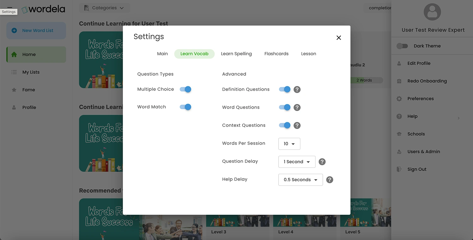Screen dimensions: 473x240
Task: Click help icon beside Help Delay dropdown
Action: pyautogui.click(x=329, y=180)
